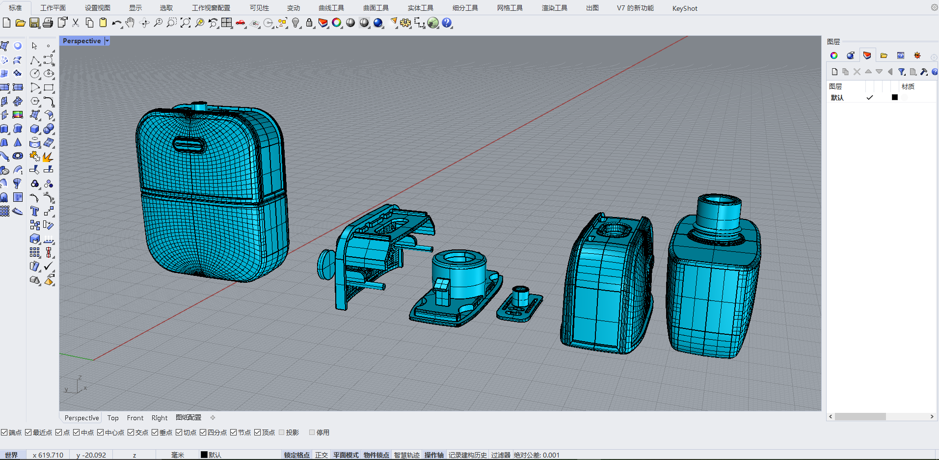This screenshot has height=460, width=939.
Task: Undo the last action via the toolbar arrow
Action: (117, 23)
